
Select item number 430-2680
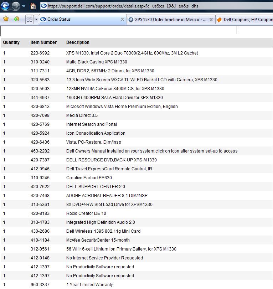[x=40, y=231]
